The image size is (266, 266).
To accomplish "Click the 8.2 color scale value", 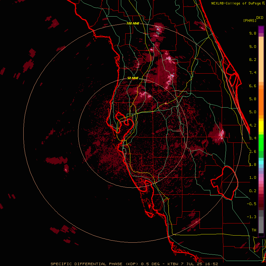I will (x=253, y=59).
